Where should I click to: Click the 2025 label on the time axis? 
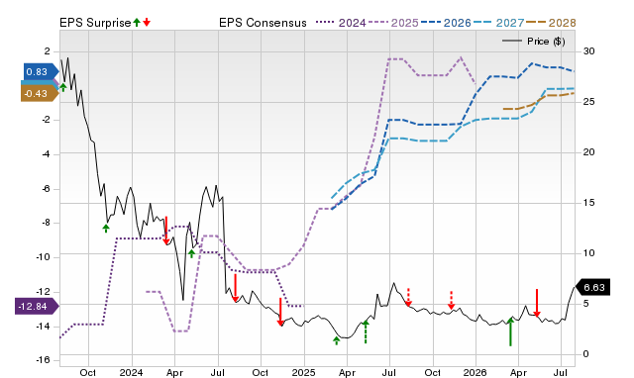(x=304, y=372)
